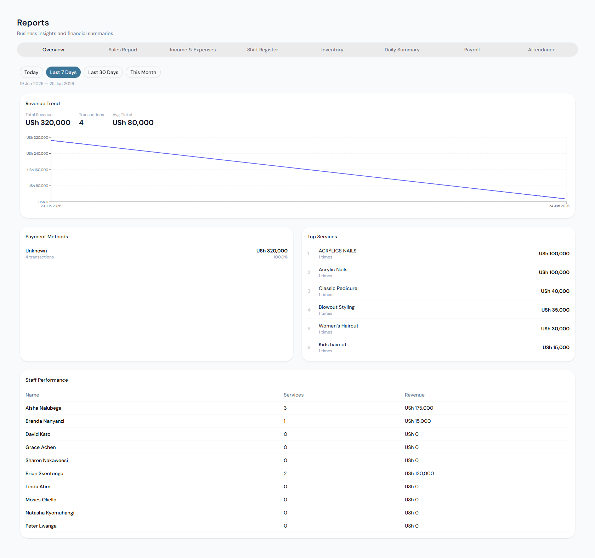
Task: Click the 24 Jun 2026 axis label
Action: 559,206
